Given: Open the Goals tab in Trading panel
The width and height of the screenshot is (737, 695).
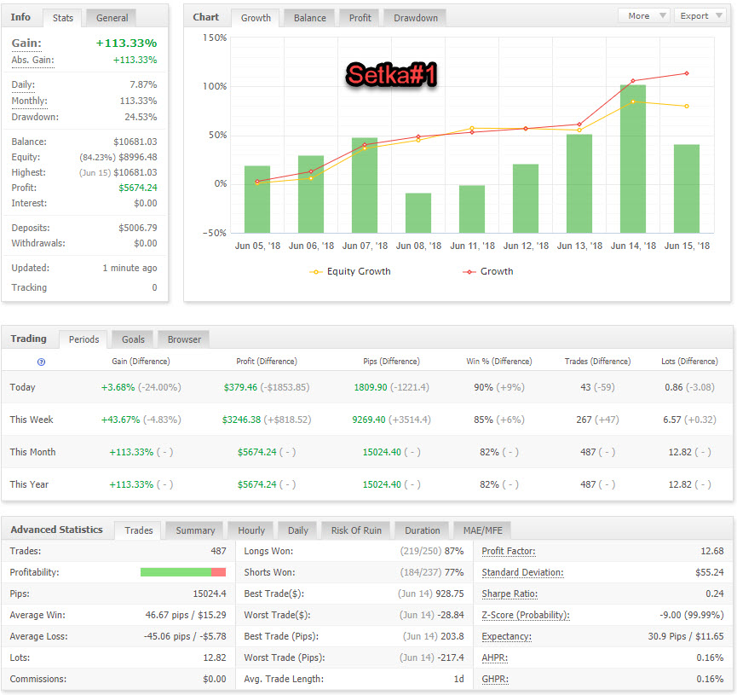Looking at the screenshot, I should (x=133, y=339).
